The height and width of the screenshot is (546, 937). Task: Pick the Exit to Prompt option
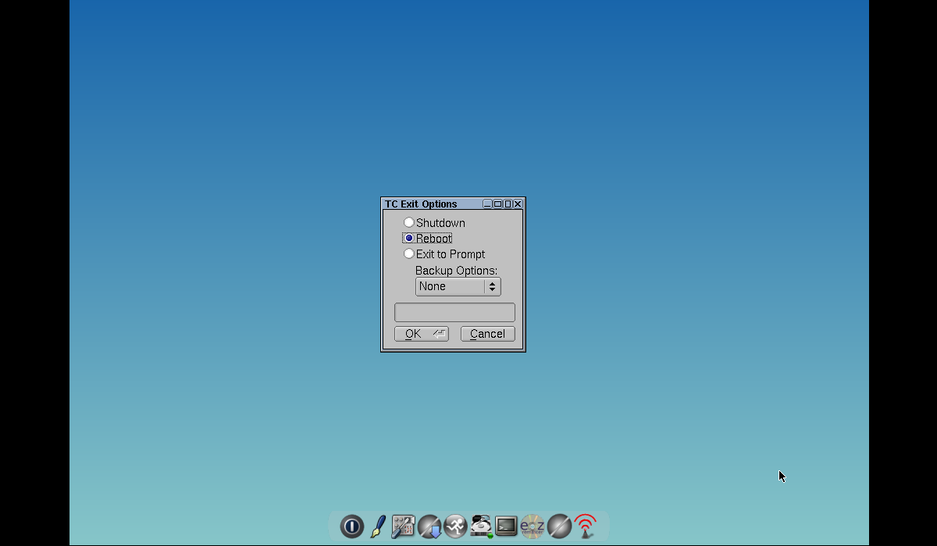[409, 254]
